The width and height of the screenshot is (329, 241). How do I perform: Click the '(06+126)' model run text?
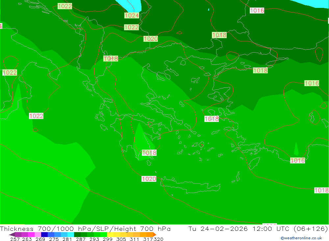[x=311, y=229]
